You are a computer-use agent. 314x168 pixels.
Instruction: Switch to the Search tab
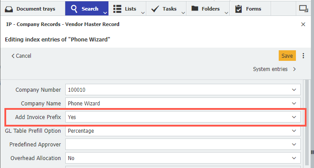tap(87, 9)
